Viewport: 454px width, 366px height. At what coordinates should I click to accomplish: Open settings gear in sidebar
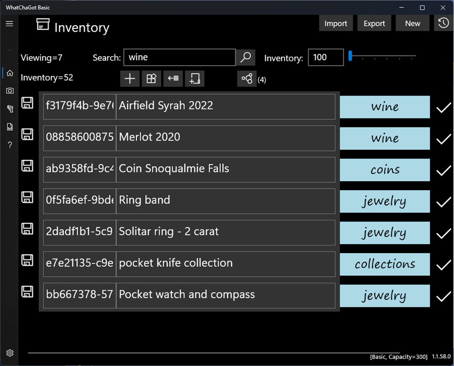coord(10,353)
